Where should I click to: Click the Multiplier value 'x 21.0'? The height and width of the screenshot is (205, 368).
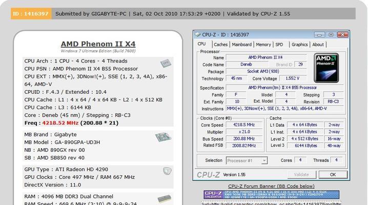point(244,132)
